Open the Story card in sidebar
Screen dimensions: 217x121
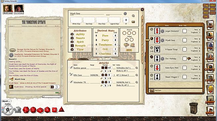210,25
